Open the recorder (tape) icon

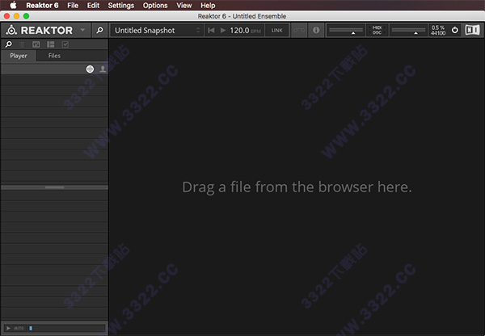[x=299, y=31]
